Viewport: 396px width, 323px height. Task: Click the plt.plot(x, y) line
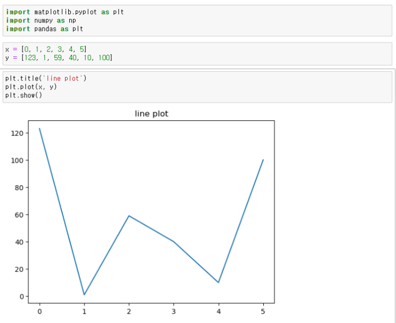(x=31, y=87)
